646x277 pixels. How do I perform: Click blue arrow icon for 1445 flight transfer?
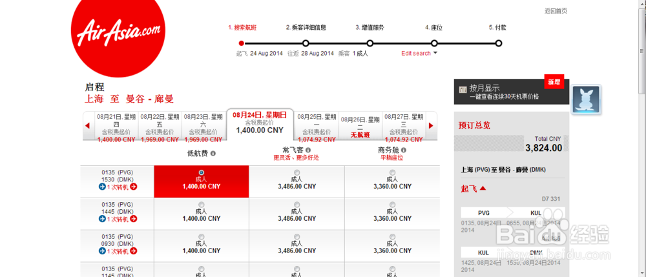(x=102, y=219)
